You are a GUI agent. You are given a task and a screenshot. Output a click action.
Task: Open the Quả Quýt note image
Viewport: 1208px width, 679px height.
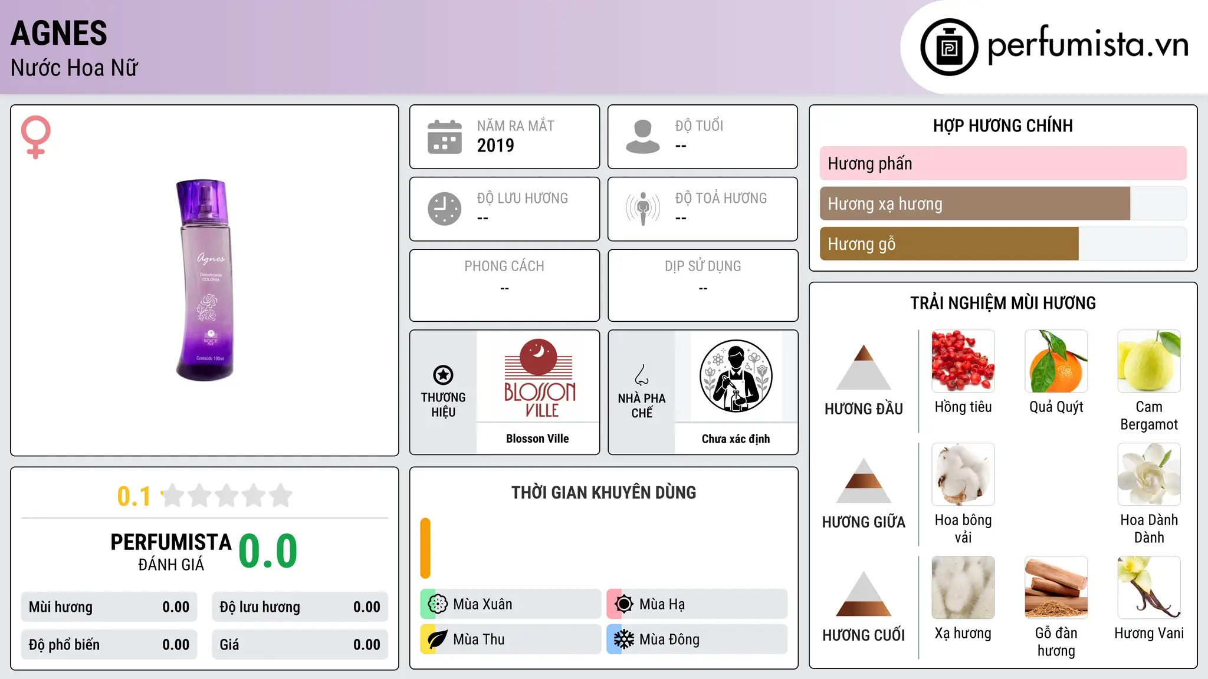pos(1056,361)
